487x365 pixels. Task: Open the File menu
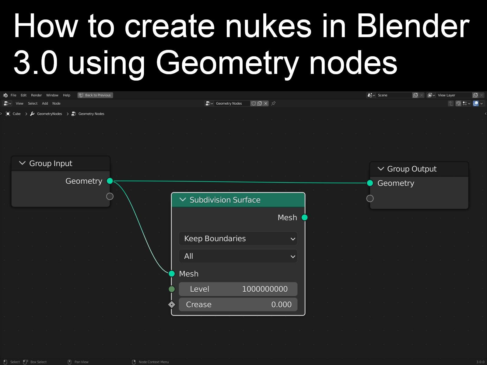tap(13, 95)
